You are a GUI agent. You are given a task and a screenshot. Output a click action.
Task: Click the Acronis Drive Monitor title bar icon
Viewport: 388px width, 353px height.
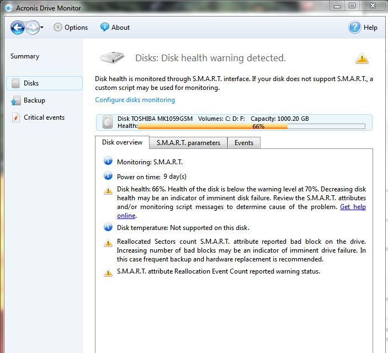coord(9,8)
